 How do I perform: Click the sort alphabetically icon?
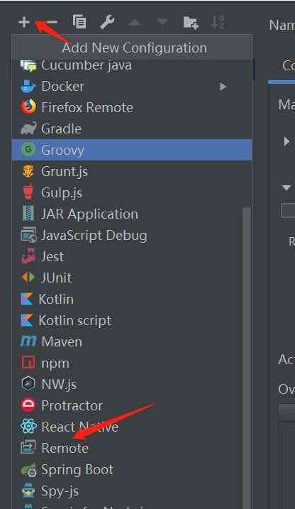point(218,22)
